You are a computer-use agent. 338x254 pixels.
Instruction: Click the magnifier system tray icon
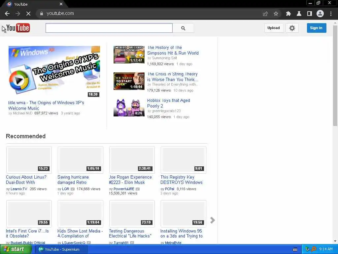click(314, 249)
